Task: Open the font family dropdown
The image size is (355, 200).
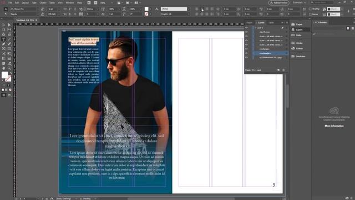Action: coord(38,9)
